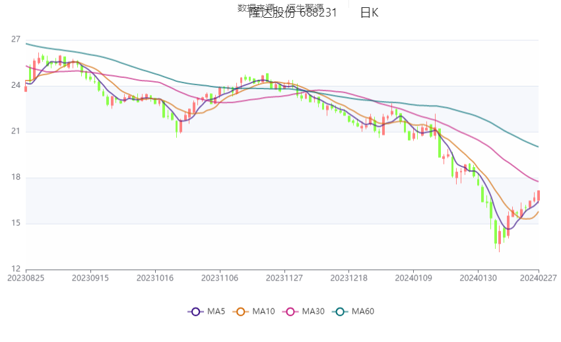Click the 27 price axis label
The image size is (561, 342).
click(16, 40)
